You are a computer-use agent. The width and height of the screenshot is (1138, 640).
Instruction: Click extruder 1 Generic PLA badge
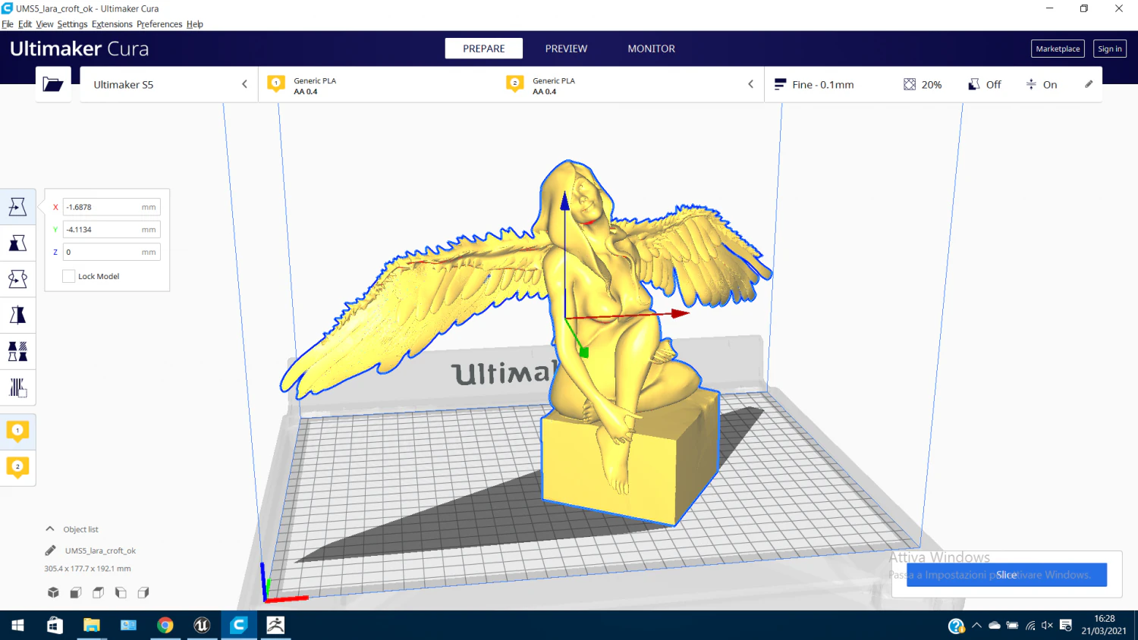[276, 84]
